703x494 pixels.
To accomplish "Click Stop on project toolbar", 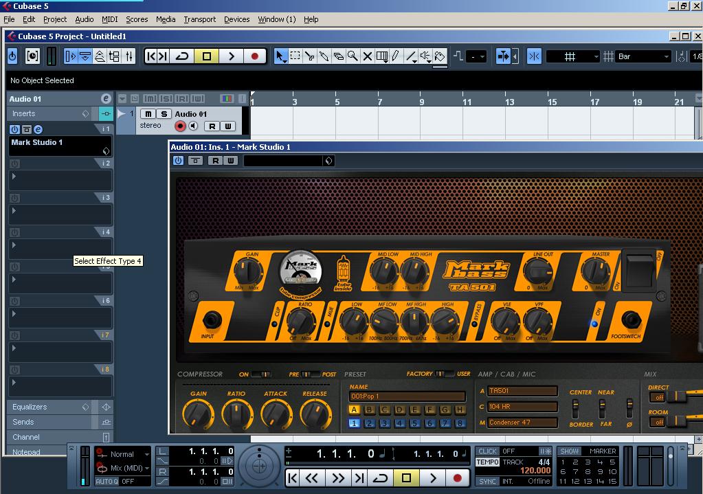I will point(207,56).
